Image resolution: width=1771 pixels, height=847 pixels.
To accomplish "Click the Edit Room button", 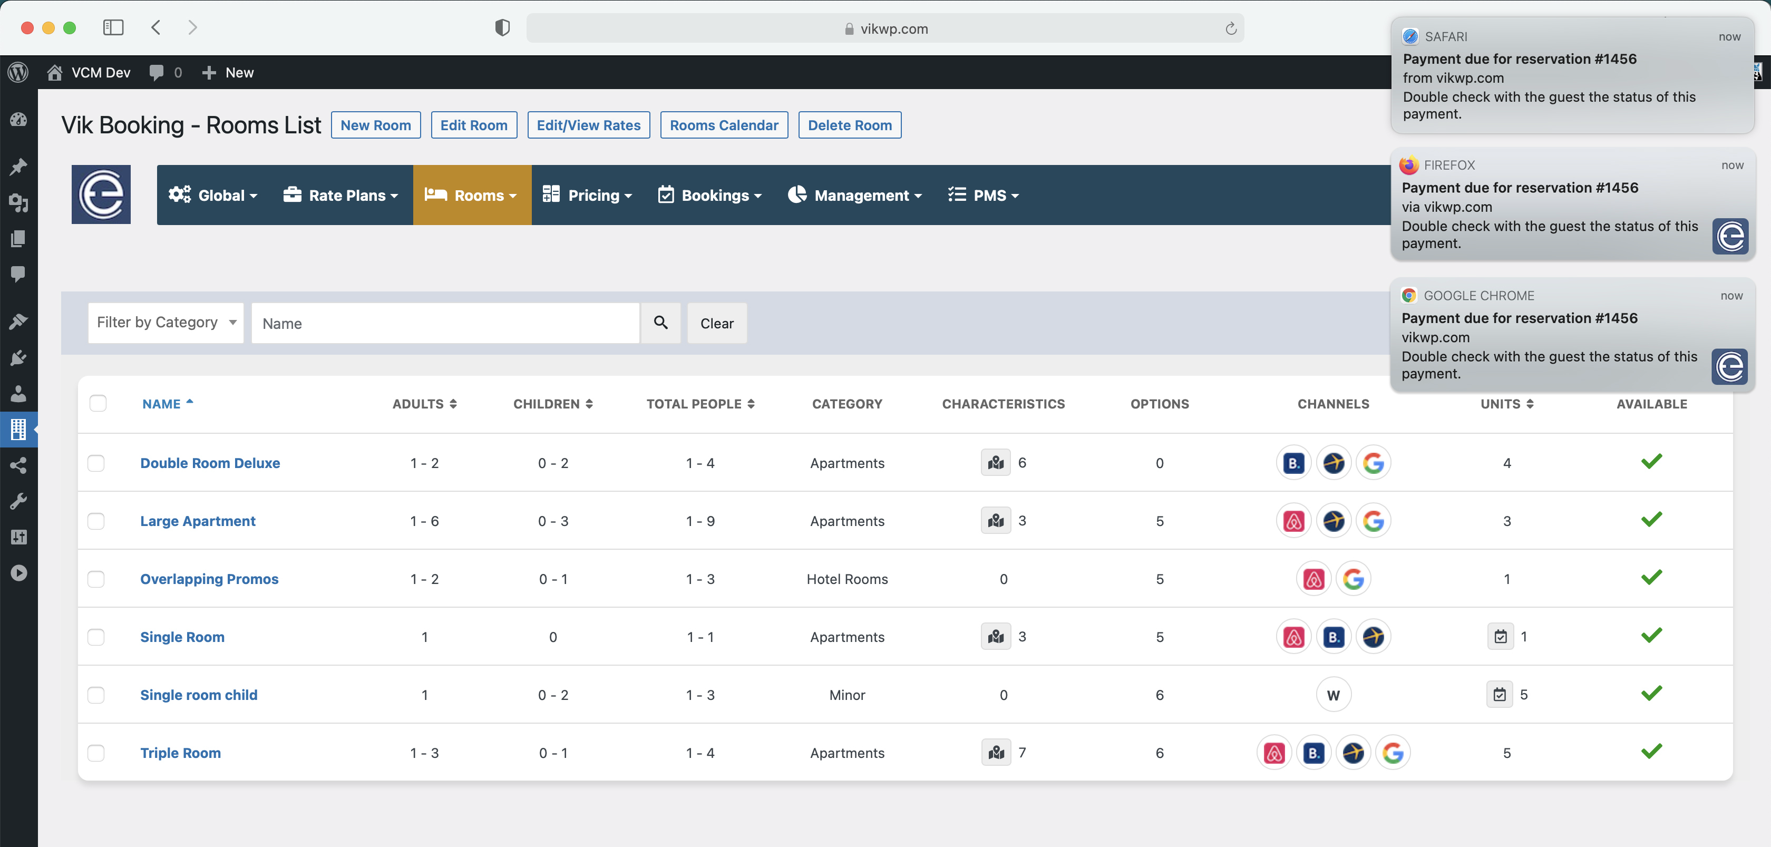I will click(x=473, y=124).
